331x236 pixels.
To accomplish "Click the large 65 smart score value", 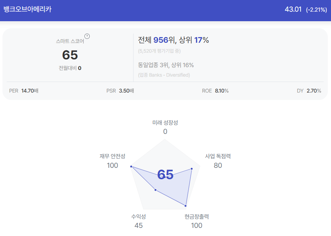I will click(x=70, y=55).
